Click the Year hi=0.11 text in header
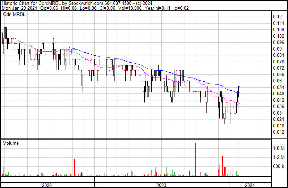288x188 pixels. click(x=157, y=8)
